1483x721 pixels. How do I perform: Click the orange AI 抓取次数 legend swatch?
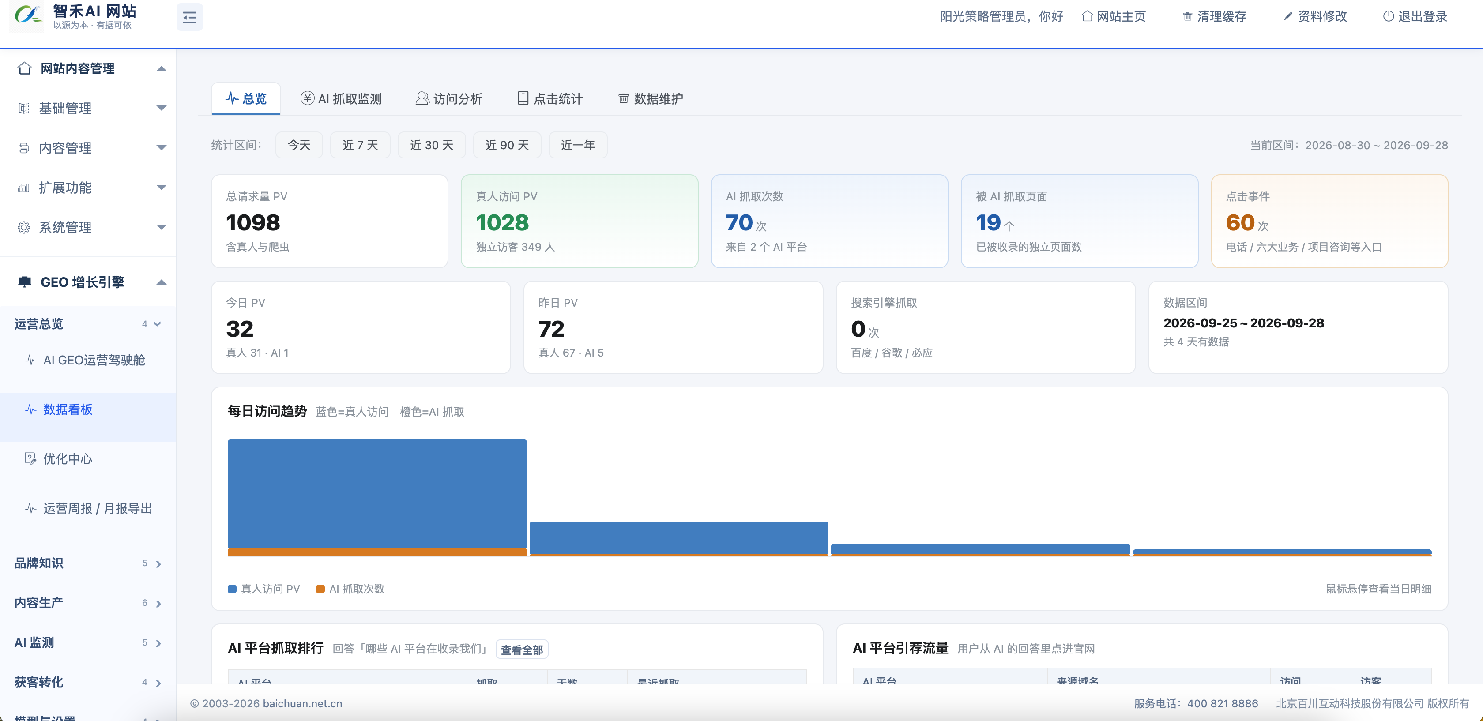[321, 589]
